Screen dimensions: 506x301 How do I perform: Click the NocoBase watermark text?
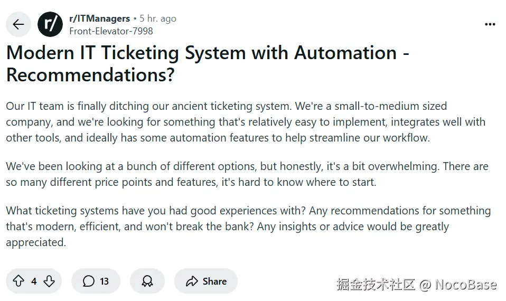tap(465, 284)
